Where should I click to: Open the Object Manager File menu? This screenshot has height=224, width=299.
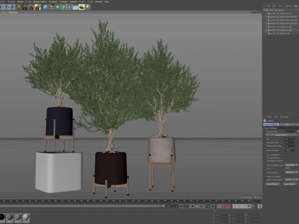(x=268, y=6)
